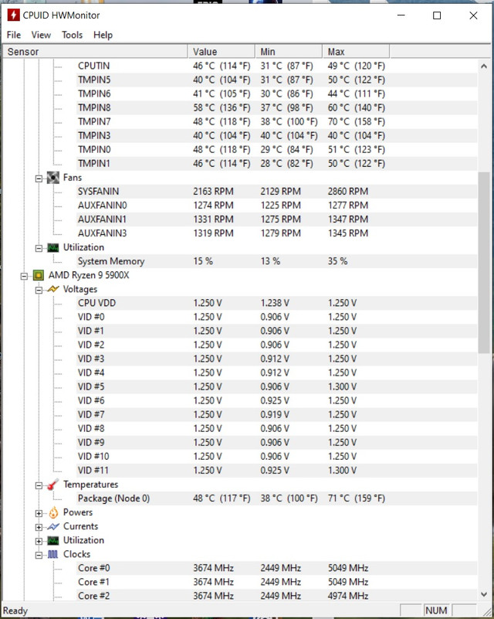The height and width of the screenshot is (619, 494).
Task: Collapse the AMD Ryzen 9 5900X node
Action: click(25, 275)
